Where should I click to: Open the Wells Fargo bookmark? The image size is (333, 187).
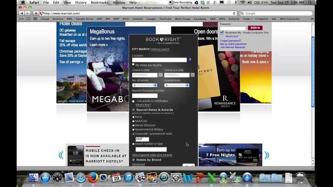click(x=183, y=19)
